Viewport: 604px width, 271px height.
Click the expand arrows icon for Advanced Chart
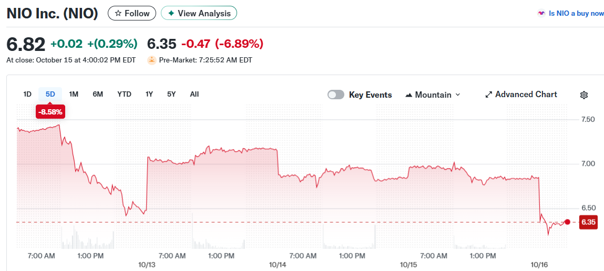pyautogui.click(x=488, y=95)
